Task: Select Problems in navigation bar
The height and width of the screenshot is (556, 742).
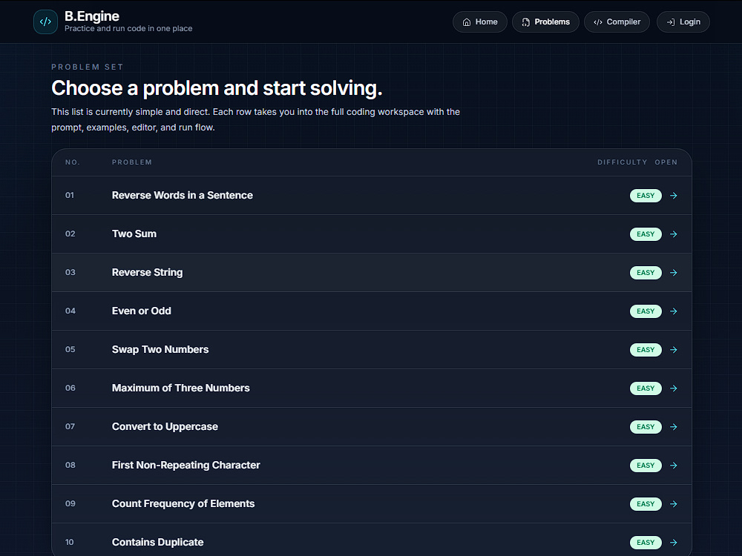Action: 545,21
